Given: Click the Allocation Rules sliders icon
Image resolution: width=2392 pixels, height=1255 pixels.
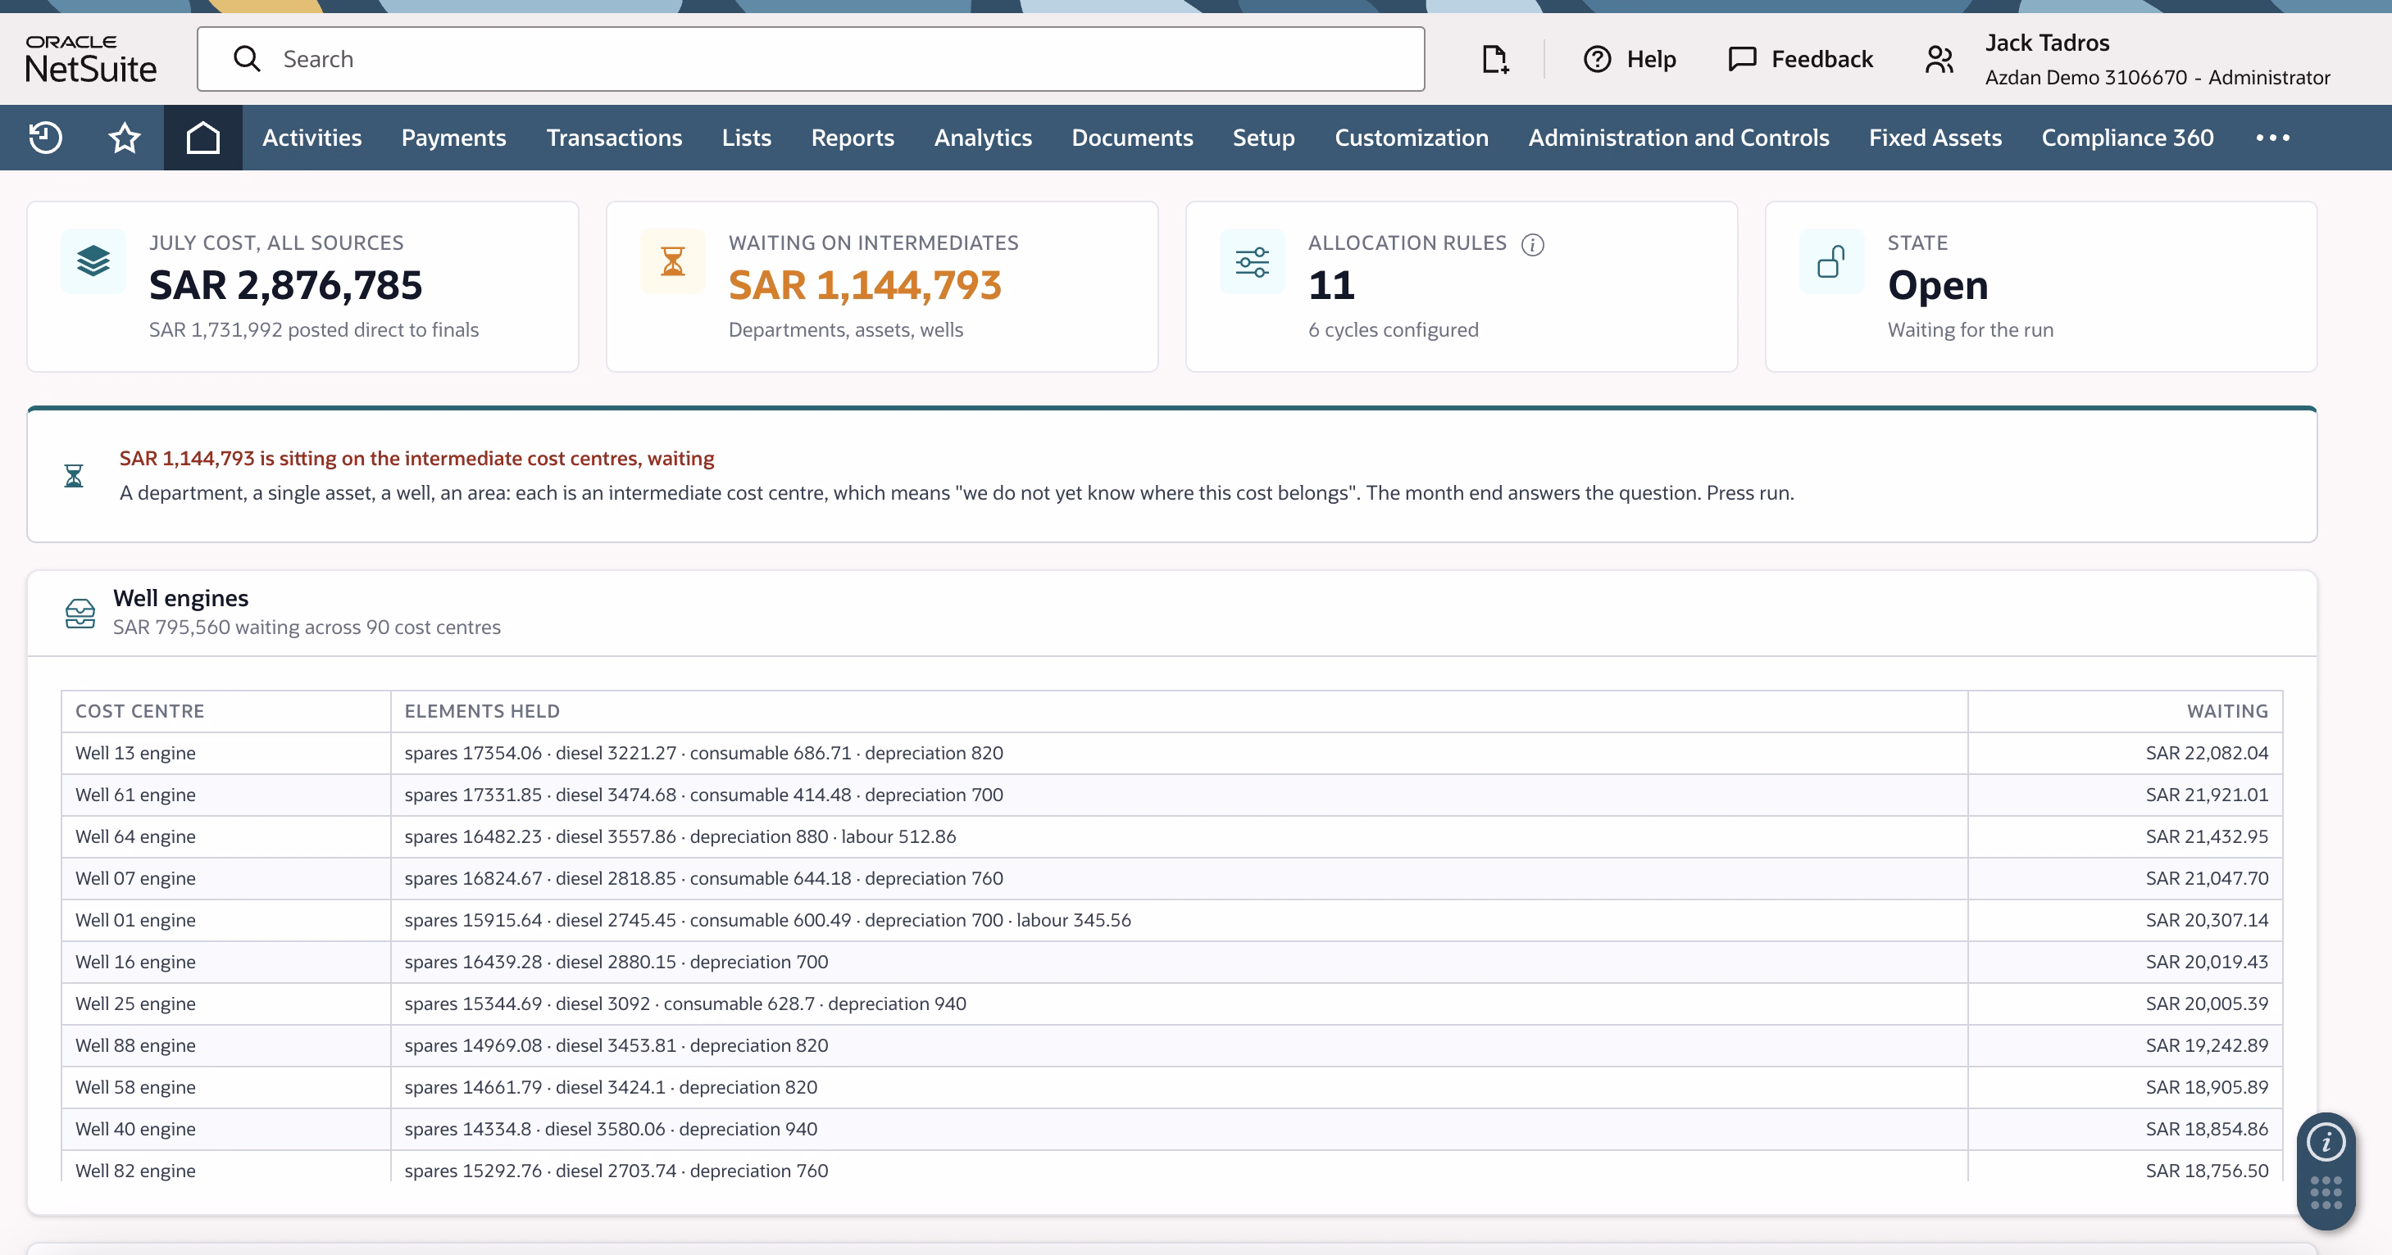Looking at the screenshot, I should pyautogui.click(x=1252, y=261).
